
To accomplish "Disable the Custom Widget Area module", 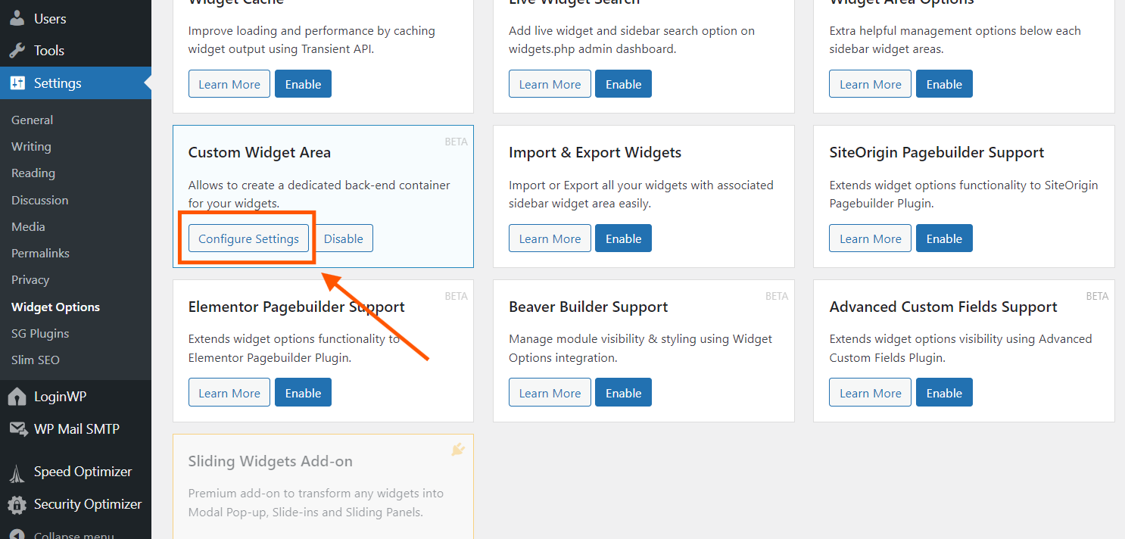I will tap(344, 238).
